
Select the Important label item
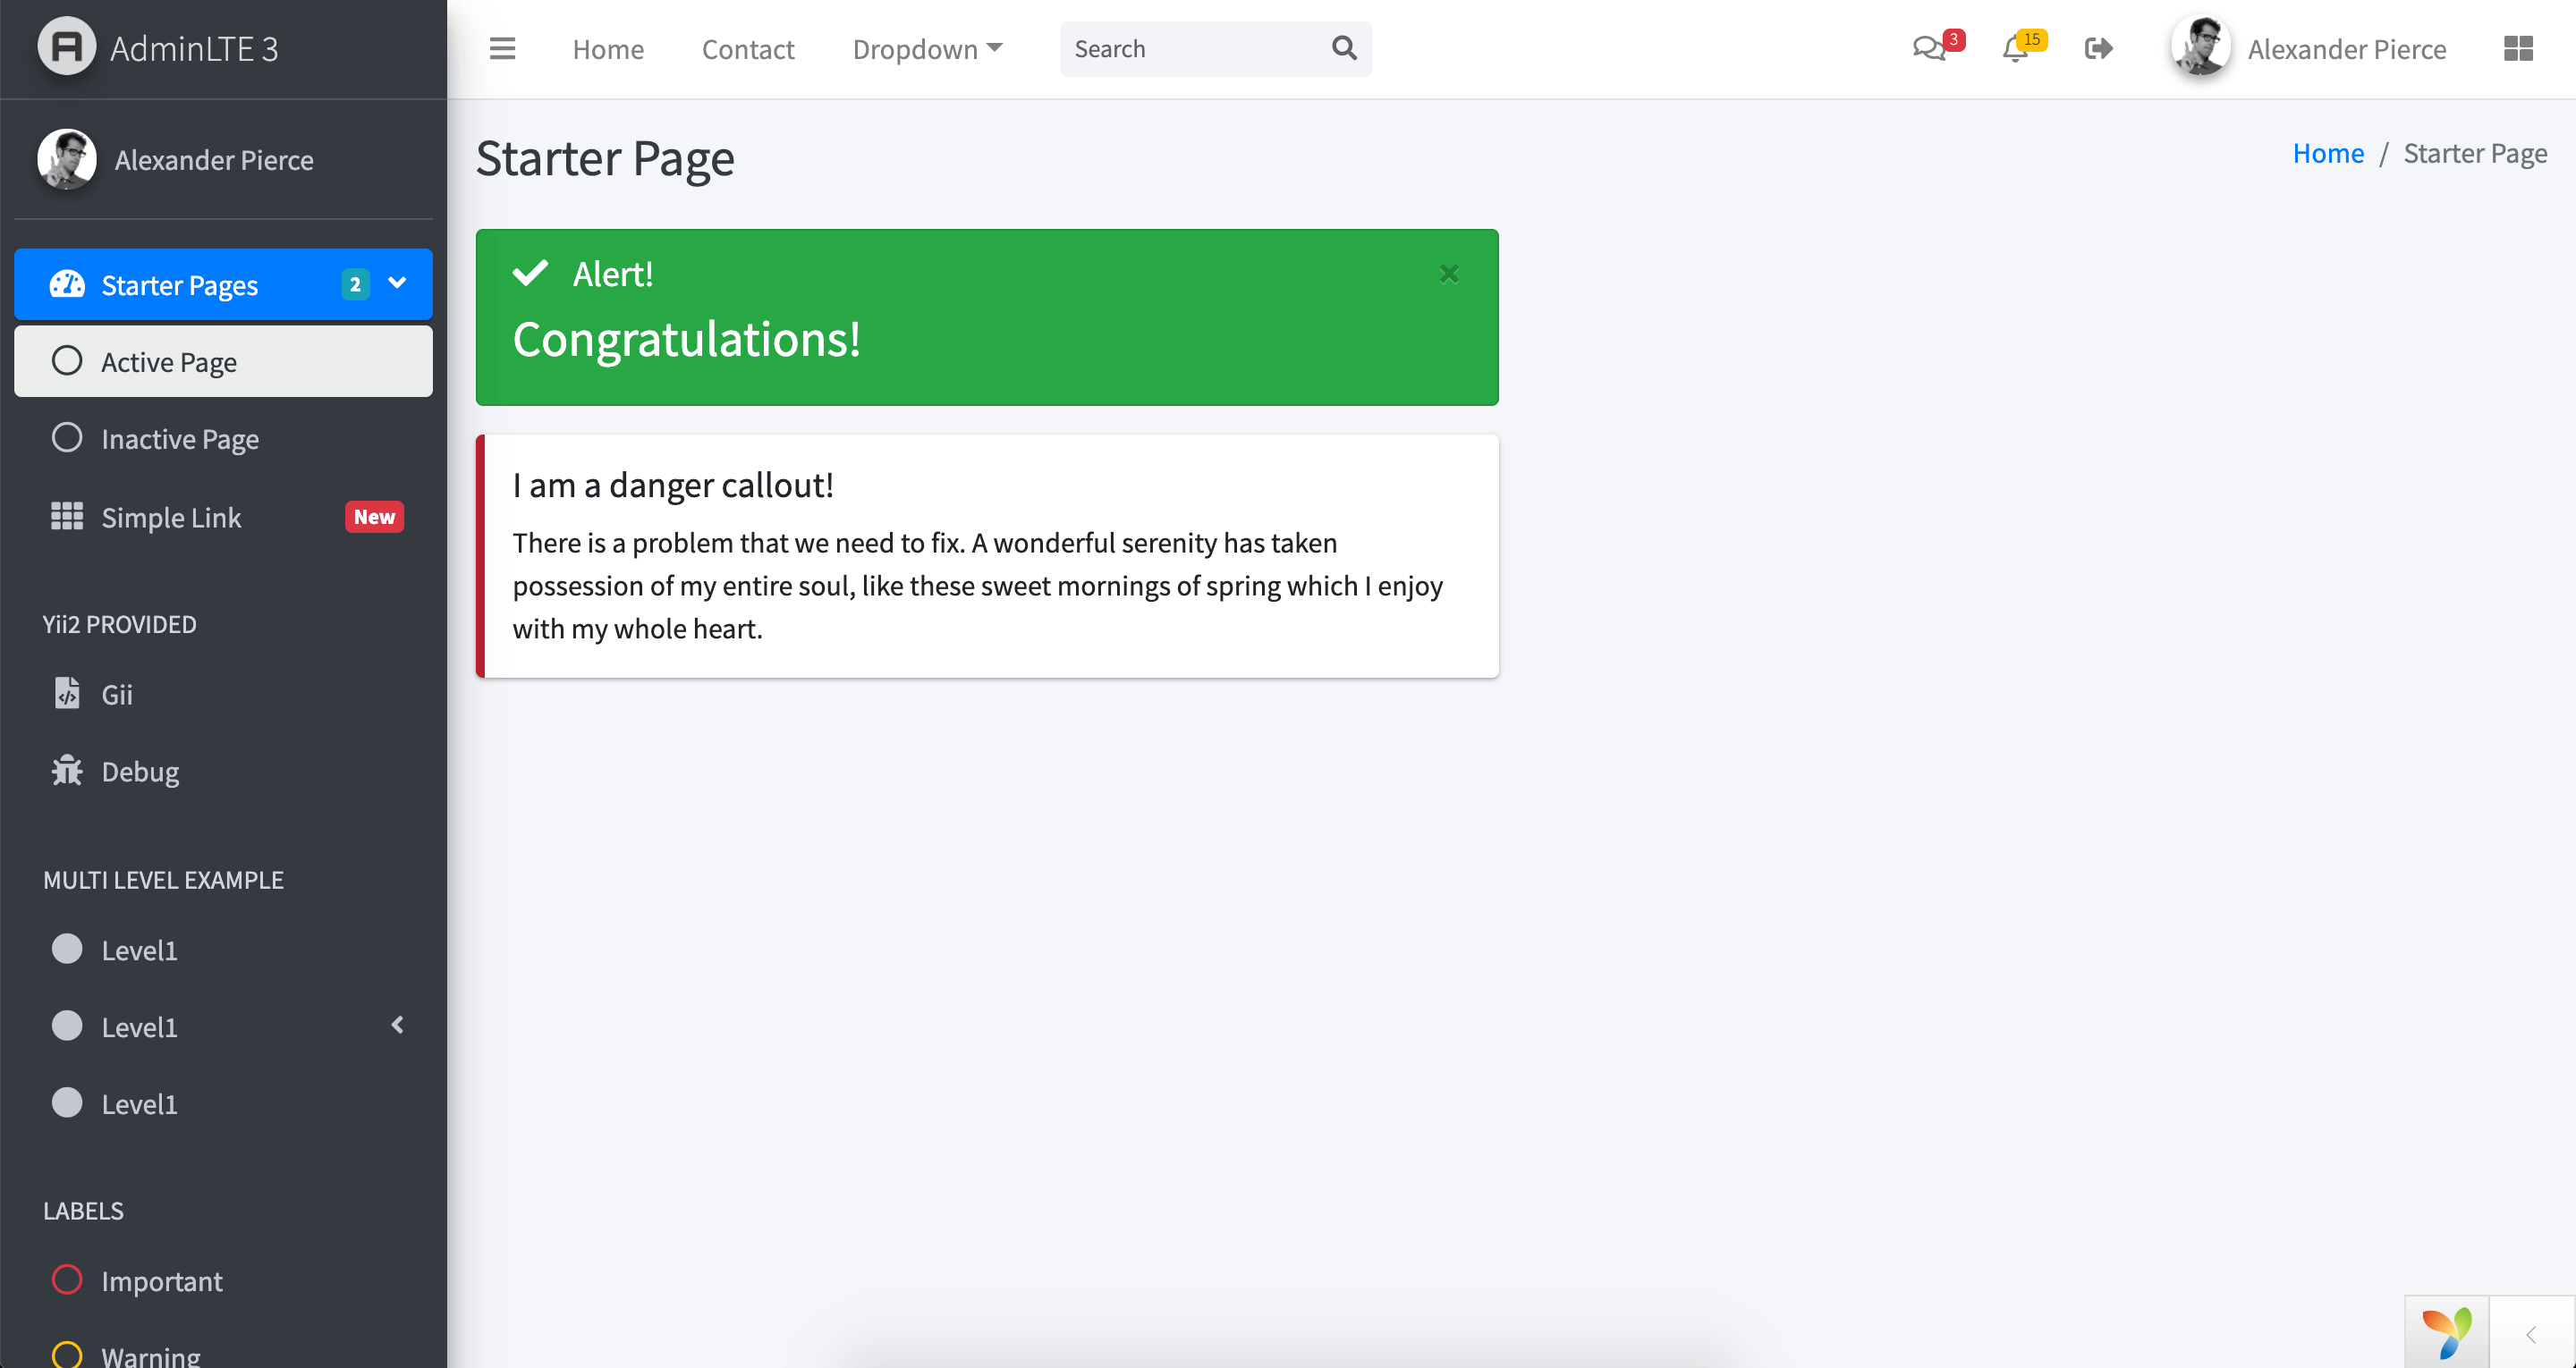(160, 1280)
